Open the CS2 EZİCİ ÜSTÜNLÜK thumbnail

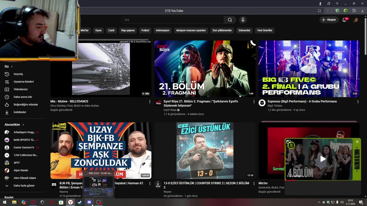point(205,151)
